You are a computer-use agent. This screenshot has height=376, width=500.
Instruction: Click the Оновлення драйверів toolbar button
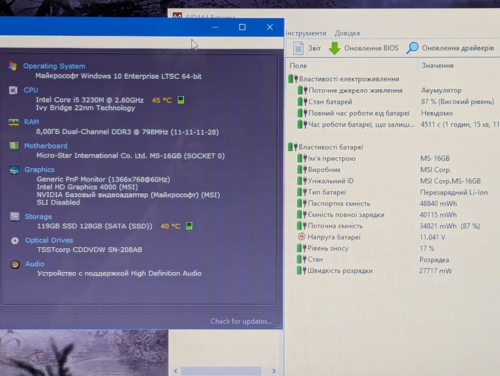point(450,48)
